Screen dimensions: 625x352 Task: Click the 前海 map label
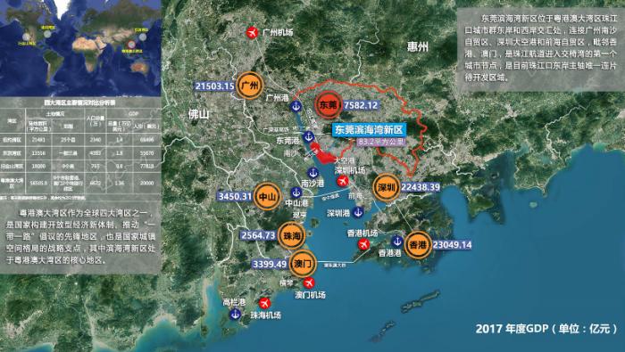coord(354,196)
